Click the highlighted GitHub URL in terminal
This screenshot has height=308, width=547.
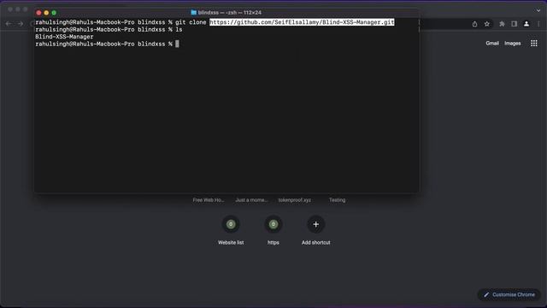(x=302, y=22)
